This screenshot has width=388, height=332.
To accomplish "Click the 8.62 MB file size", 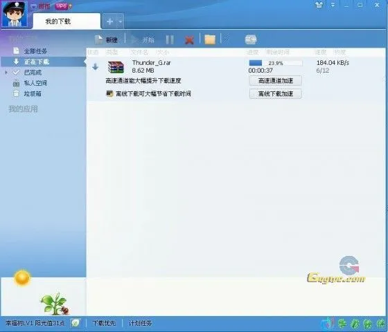I will click(x=143, y=71).
